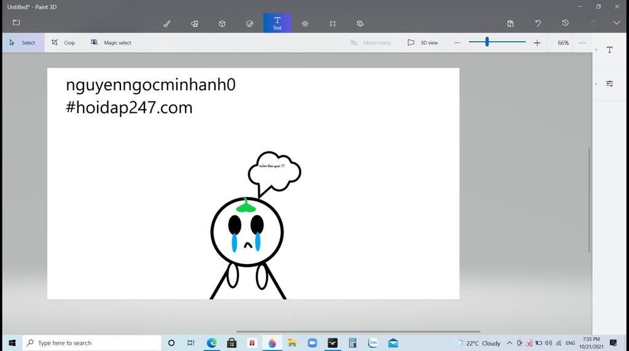Open the weather 22°C Cloudy widget
629x351 pixels.
477,344
